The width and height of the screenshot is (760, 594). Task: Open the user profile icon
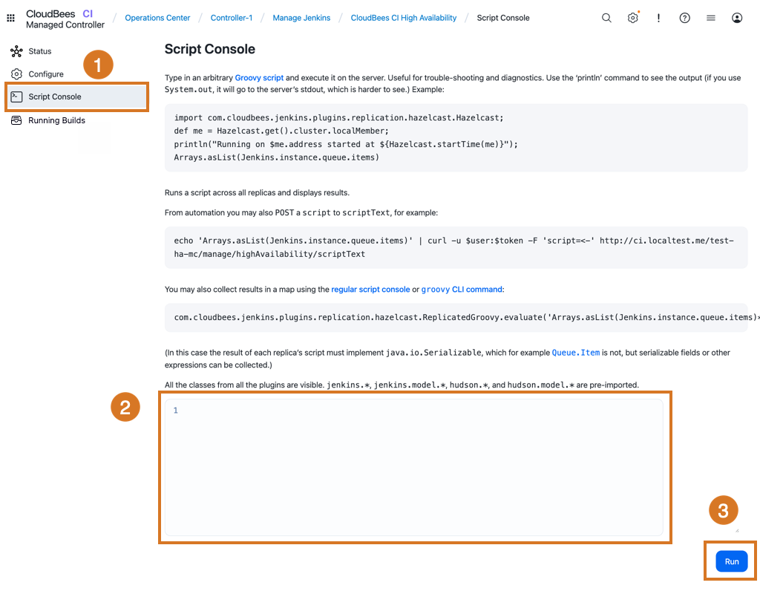pyautogui.click(x=736, y=19)
